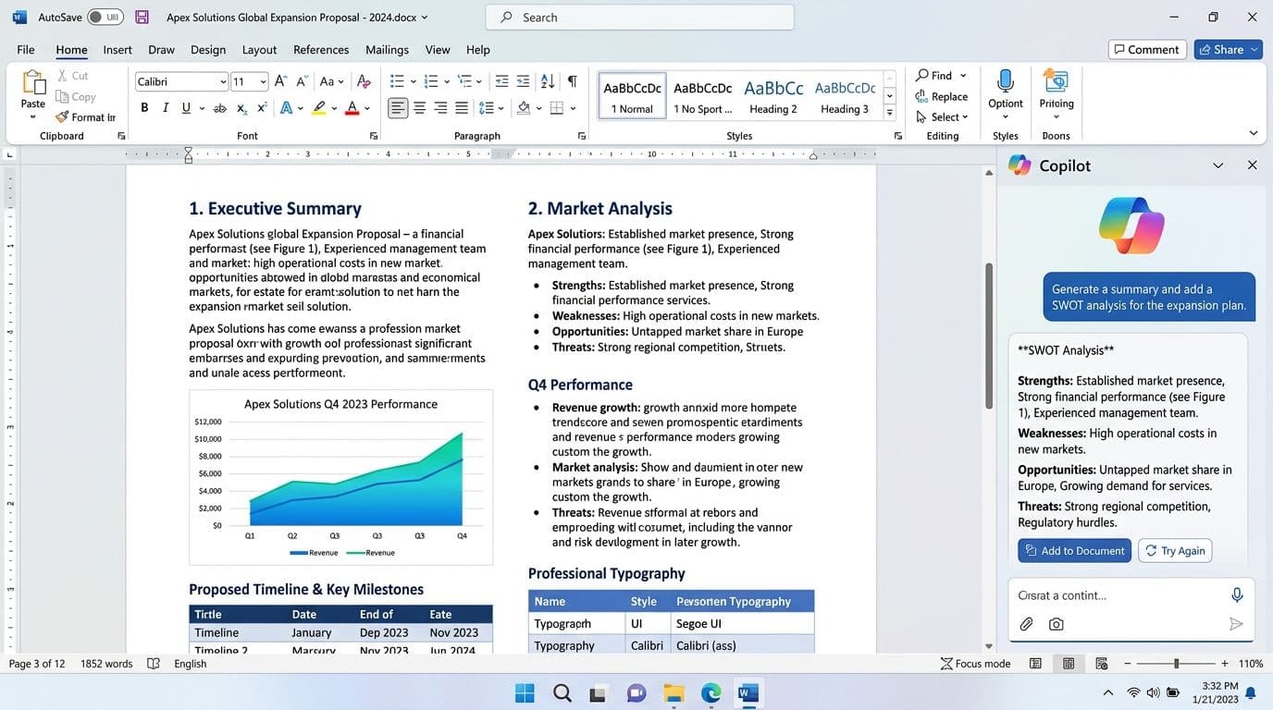The height and width of the screenshot is (710, 1273).
Task: Switch to the References tab
Action: (x=321, y=50)
